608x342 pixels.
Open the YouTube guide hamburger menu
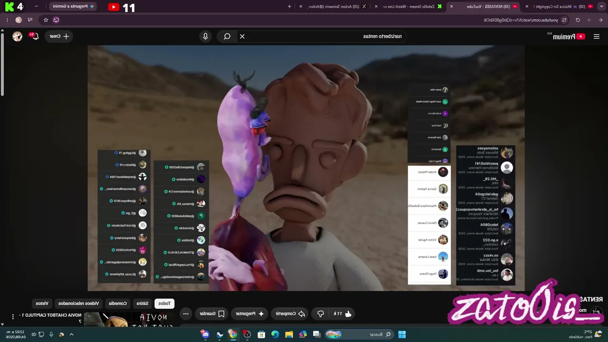coord(596,37)
